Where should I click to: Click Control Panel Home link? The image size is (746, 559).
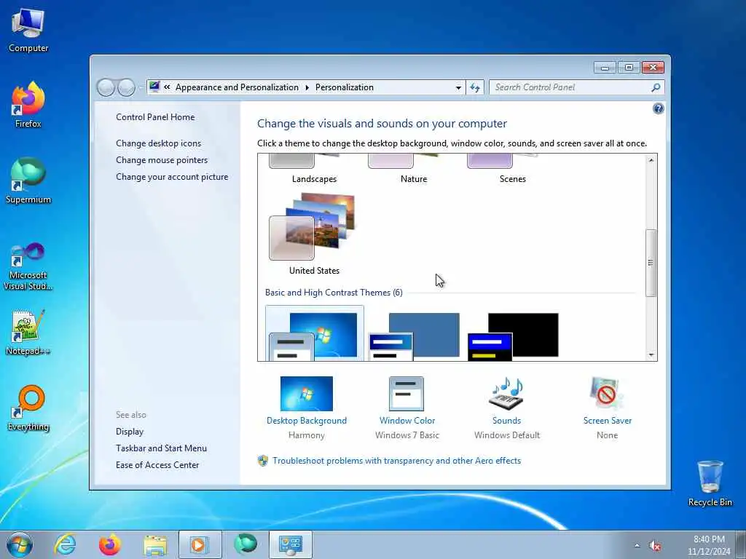(x=155, y=117)
